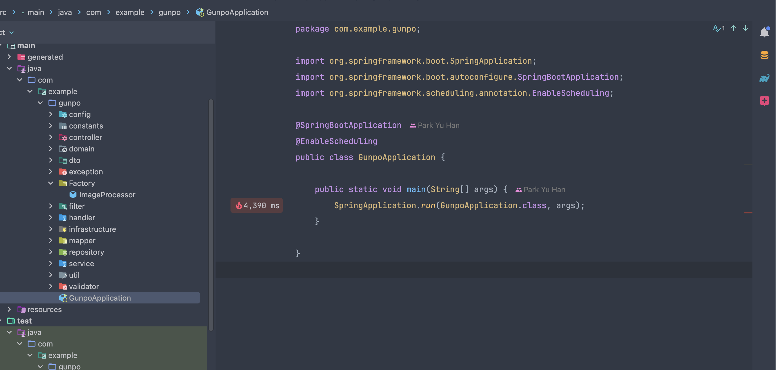
Task: Click the mapper folder icon
Action: click(63, 241)
